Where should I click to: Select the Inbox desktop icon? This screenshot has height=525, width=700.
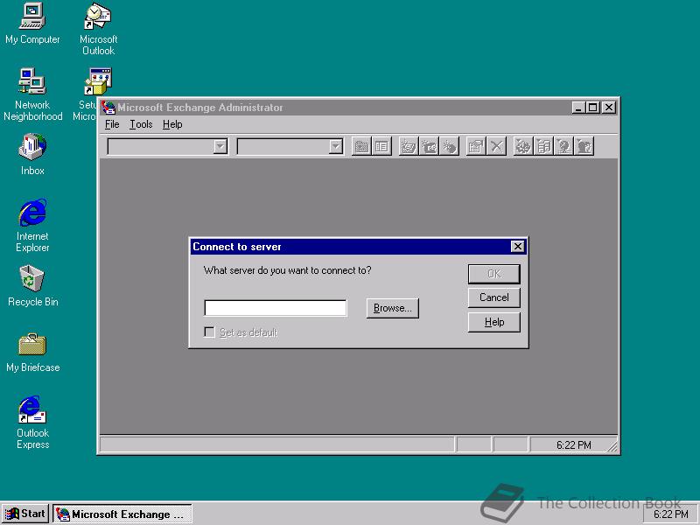pyautogui.click(x=32, y=155)
